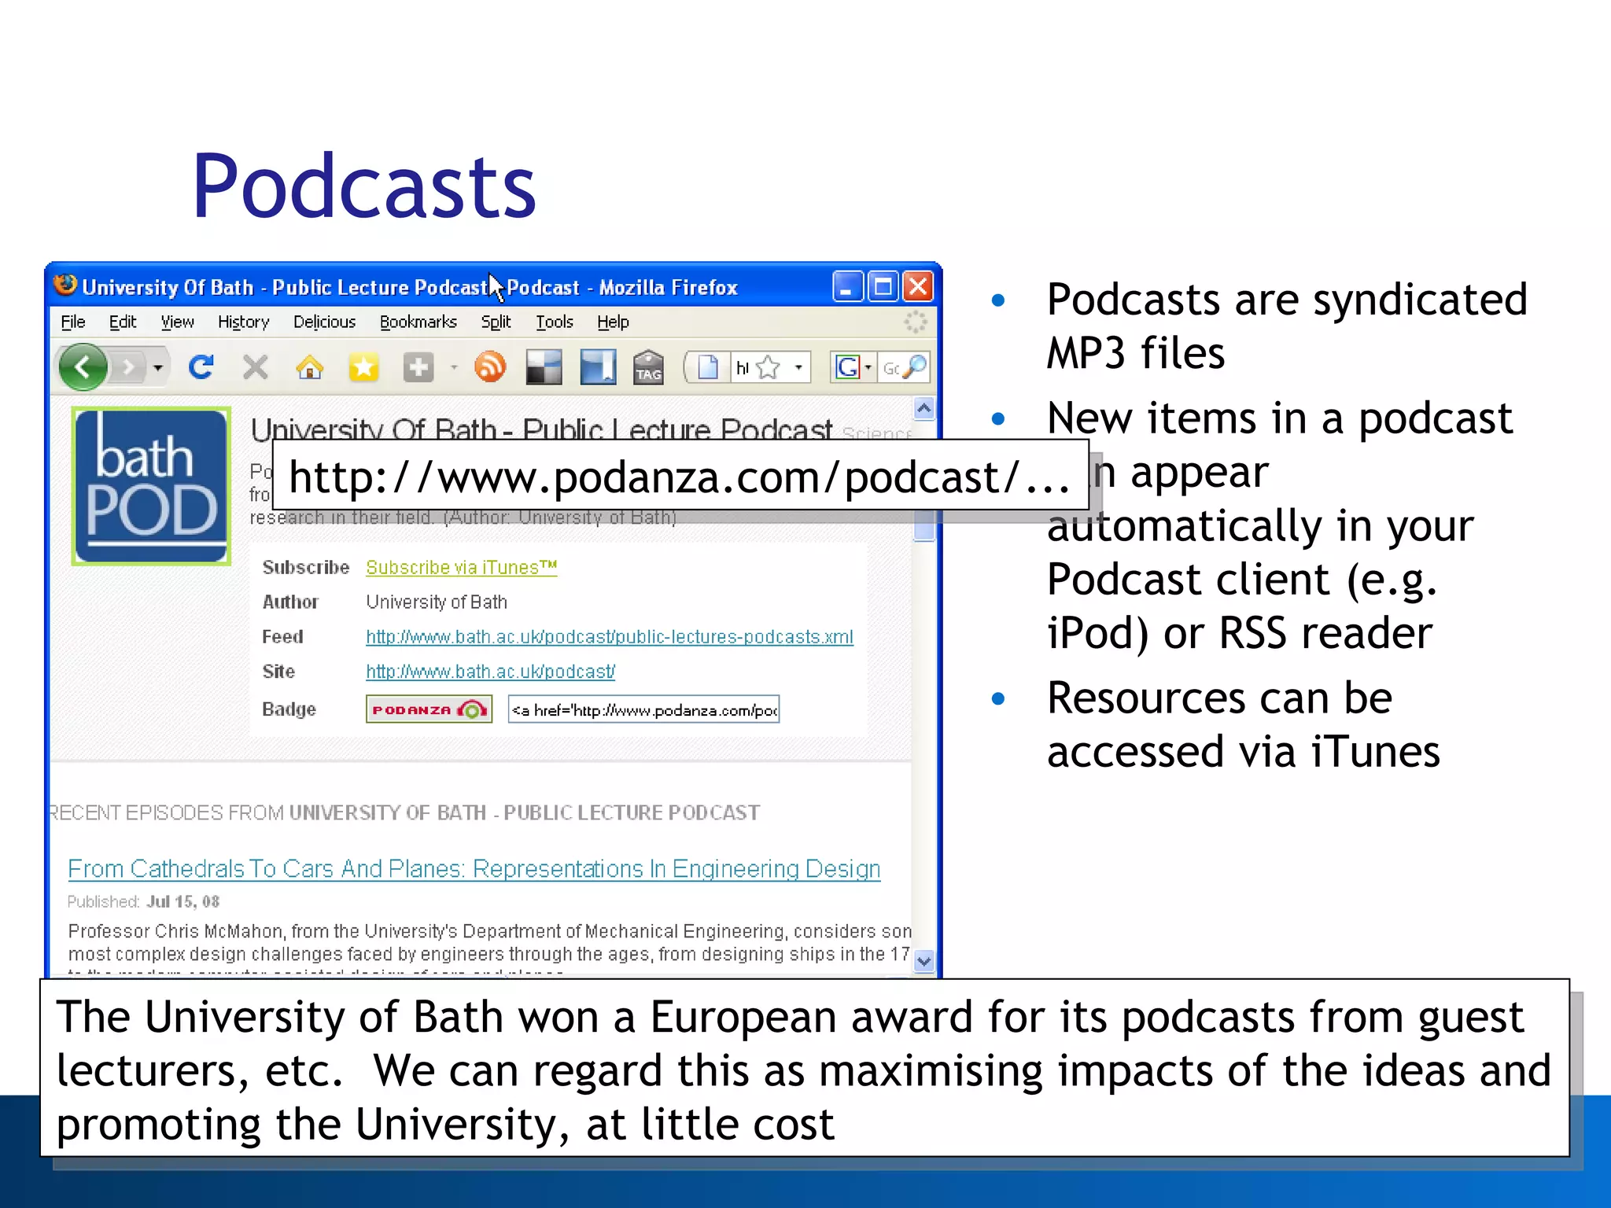Click the orange RSS feed icon
This screenshot has height=1208, width=1611.
point(490,367)
